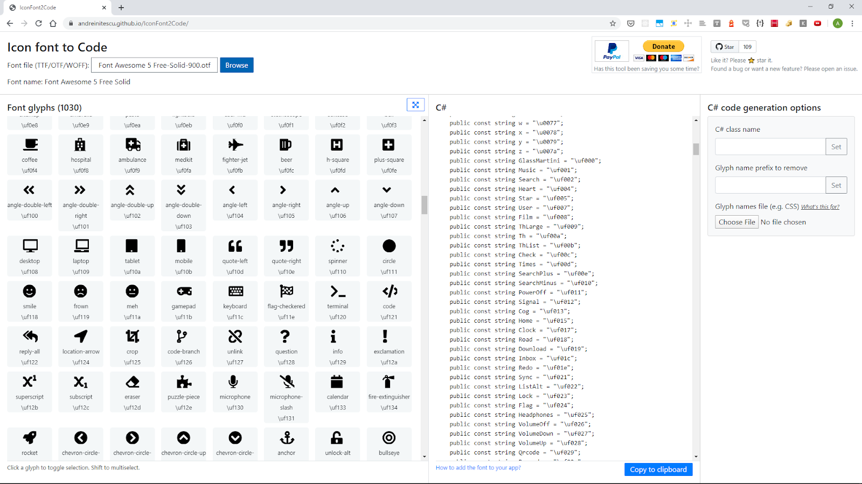This screenshot has height=484, width=862.
Task: Open the "What's this for?" link
Action: click(820, 206)
